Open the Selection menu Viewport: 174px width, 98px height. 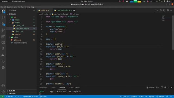[10, 7]
